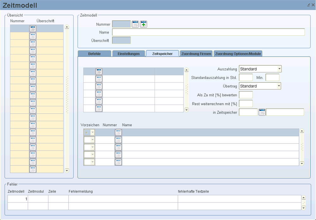Open the Einstellungen tab
Screen dimensions: 316x220
[129, 54]
